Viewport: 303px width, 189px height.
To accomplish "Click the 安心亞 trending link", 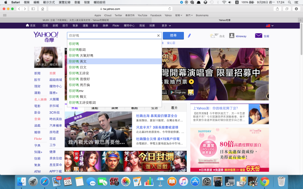I will pyautogui.click(x=171, y=43).
